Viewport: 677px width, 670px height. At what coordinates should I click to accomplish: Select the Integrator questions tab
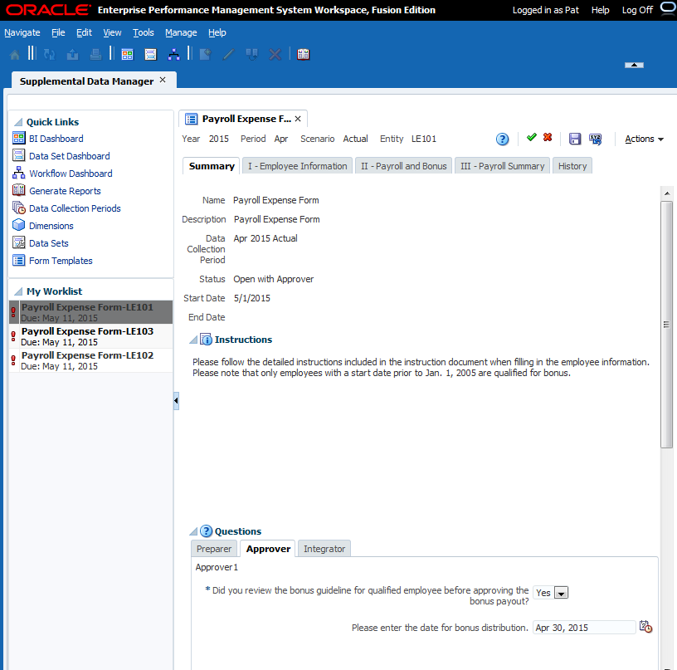pos(324,549)
